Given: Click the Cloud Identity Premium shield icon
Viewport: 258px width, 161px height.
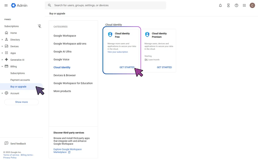Looking at the screenshot, I should pos(147,34).
